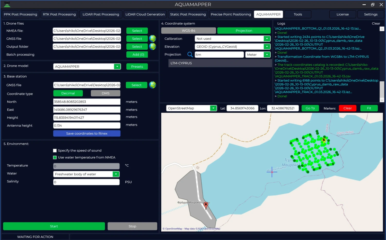Select the AQUAMAPPER tab
Image resolution: width=386 pixels, height=240 pixels.
(x=268, y=14)
